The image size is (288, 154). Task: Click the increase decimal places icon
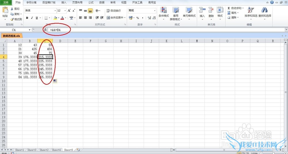click(x=149, y=18)
